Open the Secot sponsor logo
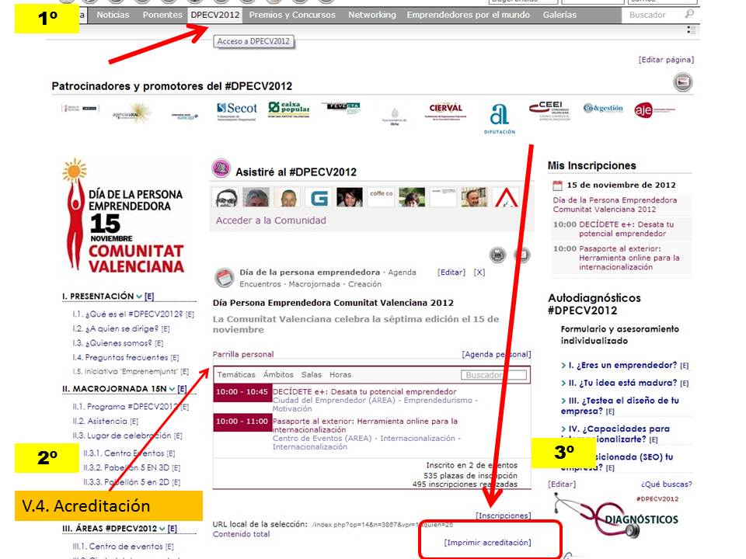This screenshot has width=746, height=559. click(237, 109)
